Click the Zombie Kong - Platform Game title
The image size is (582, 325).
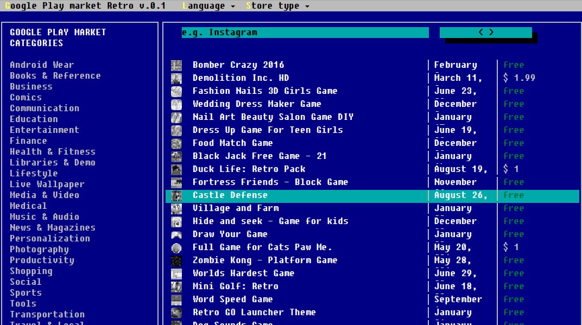[265, 260]
